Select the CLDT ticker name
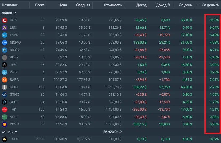The width and height of the screenshot is (221, 143). coord(14,87)
